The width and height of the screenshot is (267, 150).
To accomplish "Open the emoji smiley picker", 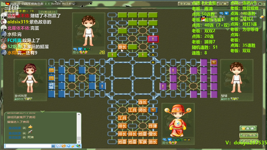I will (x=63, y=146).
